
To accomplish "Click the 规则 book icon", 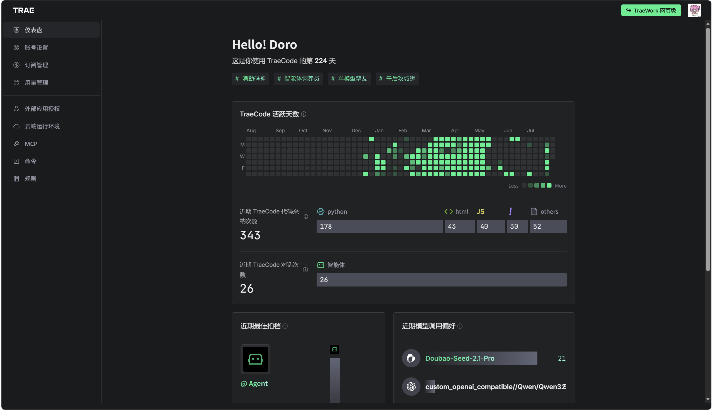I will [x=16, y=178].
